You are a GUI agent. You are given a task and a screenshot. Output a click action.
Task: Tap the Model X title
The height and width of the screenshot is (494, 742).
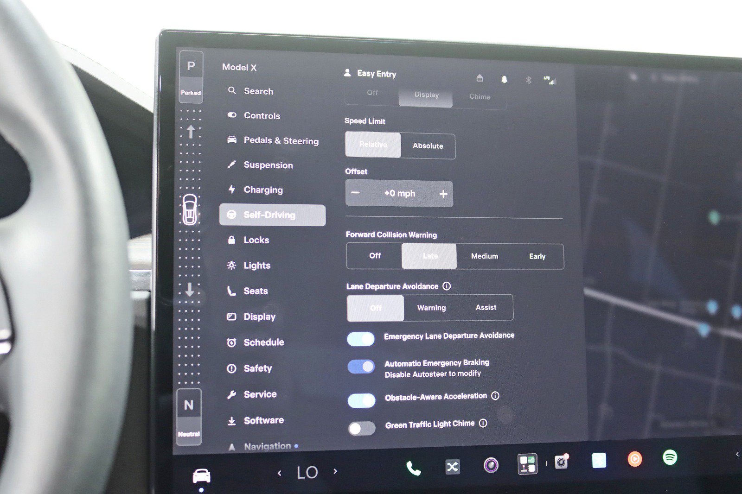pyautogui.click(x=239, y=67)
